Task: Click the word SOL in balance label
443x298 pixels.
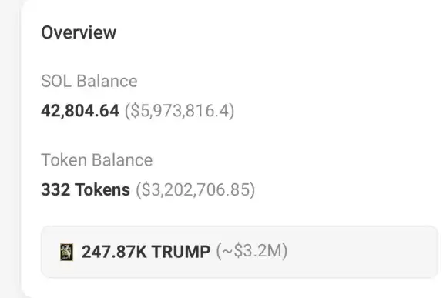Action: click(56, 81)
